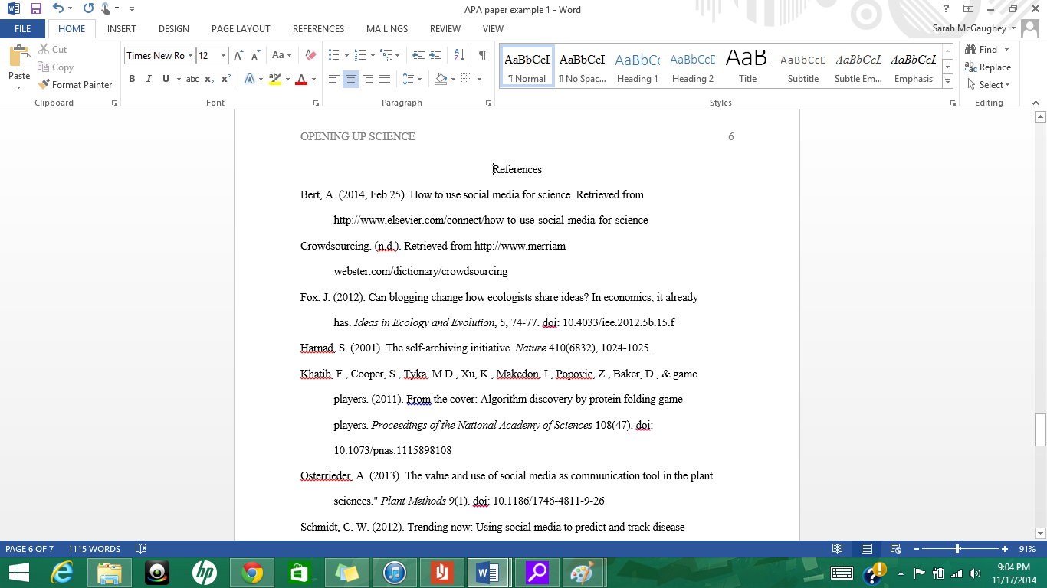Apply bold formatting with the Bold icon
1047x588 pixels.
132,79
